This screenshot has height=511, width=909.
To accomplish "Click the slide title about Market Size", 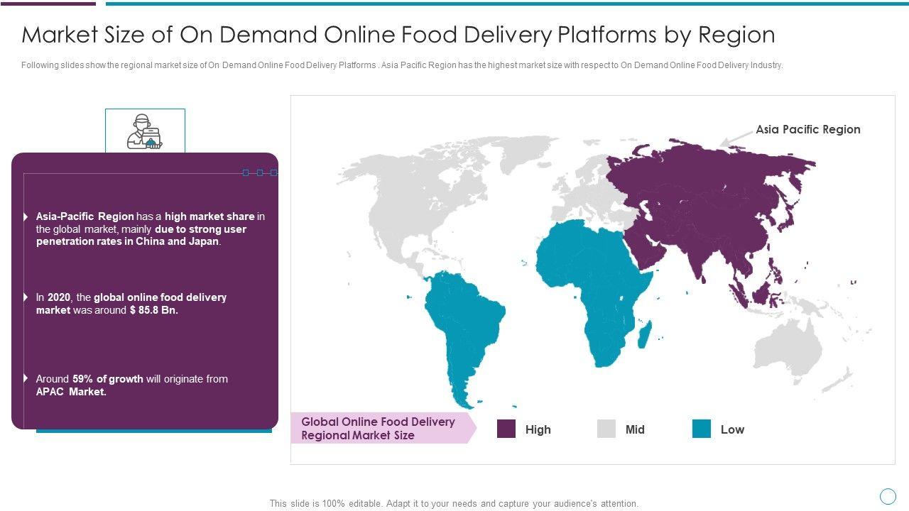I will pos(398,34).
